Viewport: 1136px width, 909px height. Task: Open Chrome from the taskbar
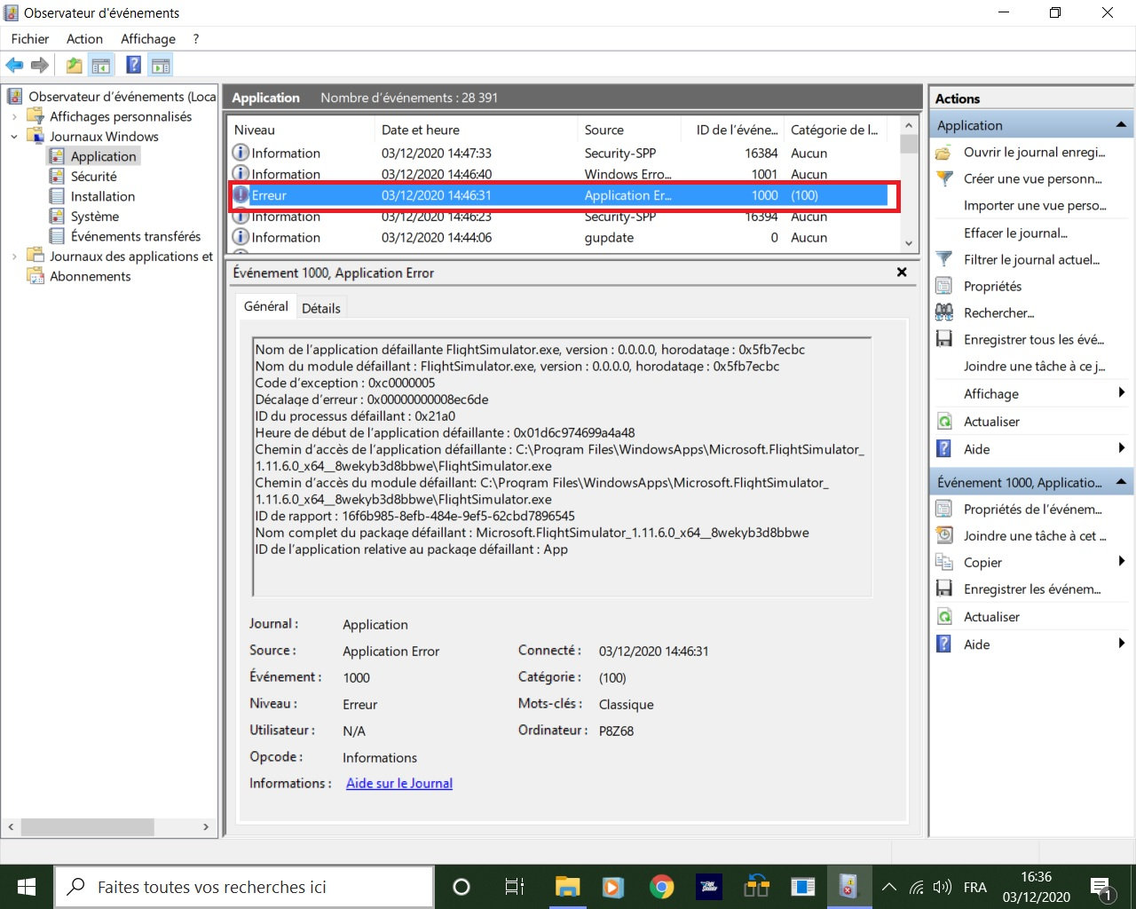coord(661,887)
